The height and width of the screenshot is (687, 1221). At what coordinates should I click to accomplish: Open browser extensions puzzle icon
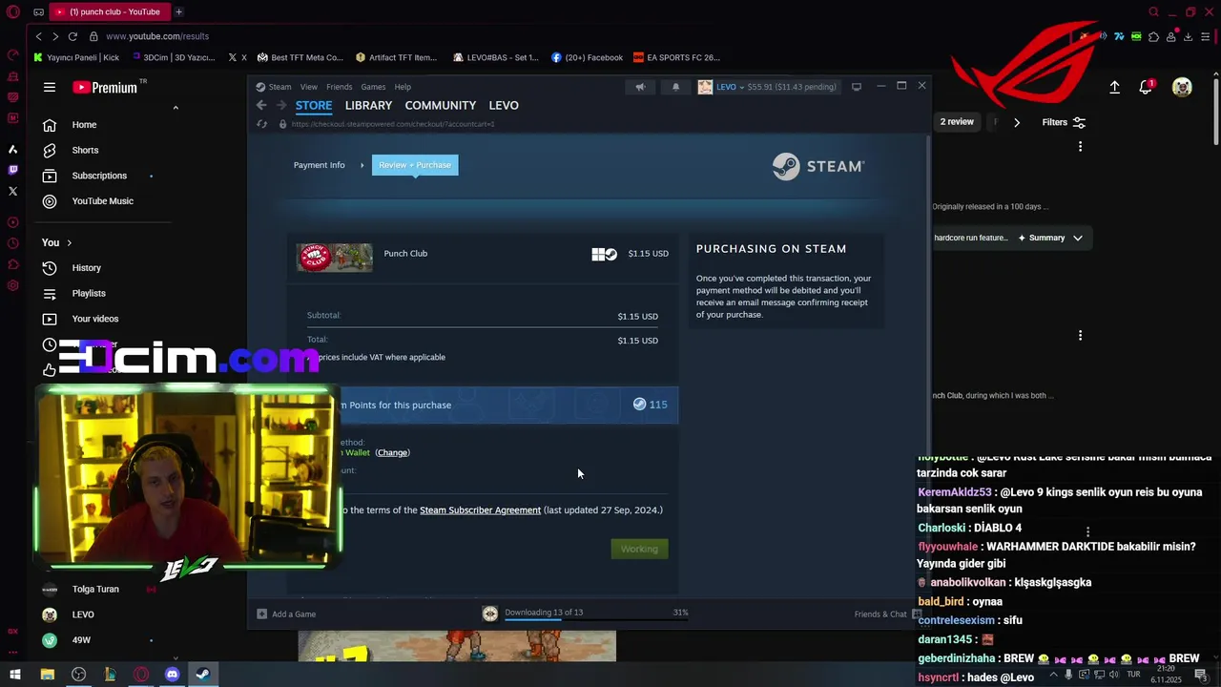tap(1153, 36)
